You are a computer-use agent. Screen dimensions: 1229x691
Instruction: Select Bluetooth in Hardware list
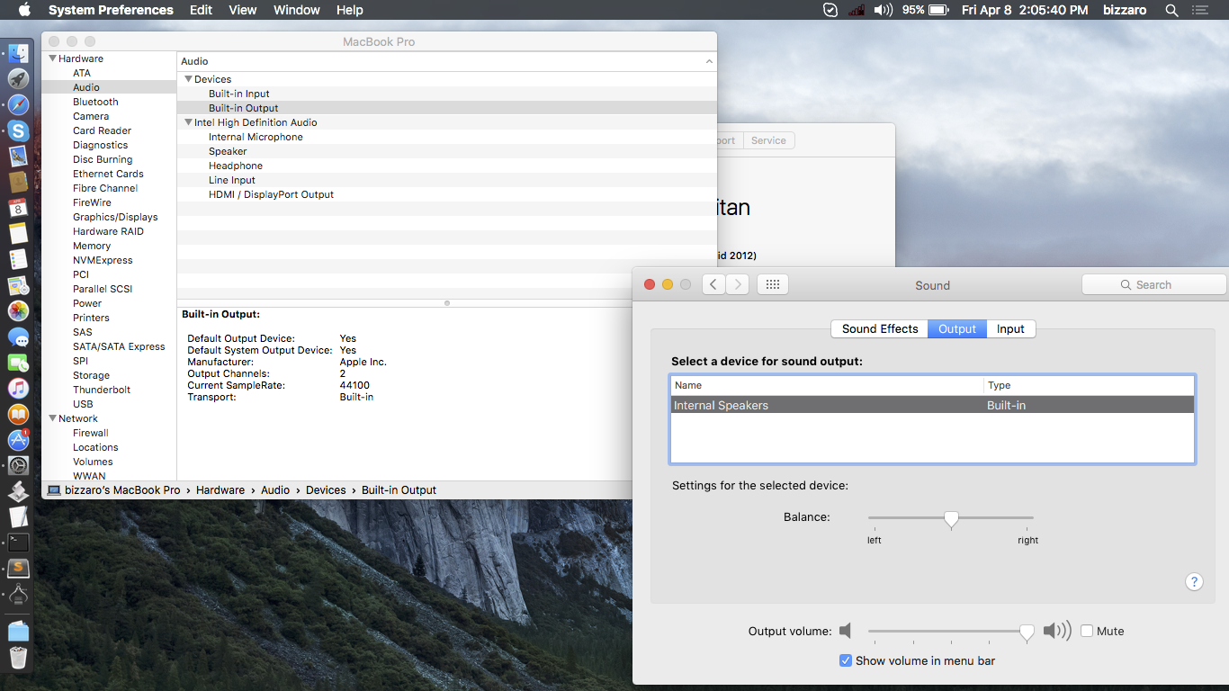pos(95,102)
